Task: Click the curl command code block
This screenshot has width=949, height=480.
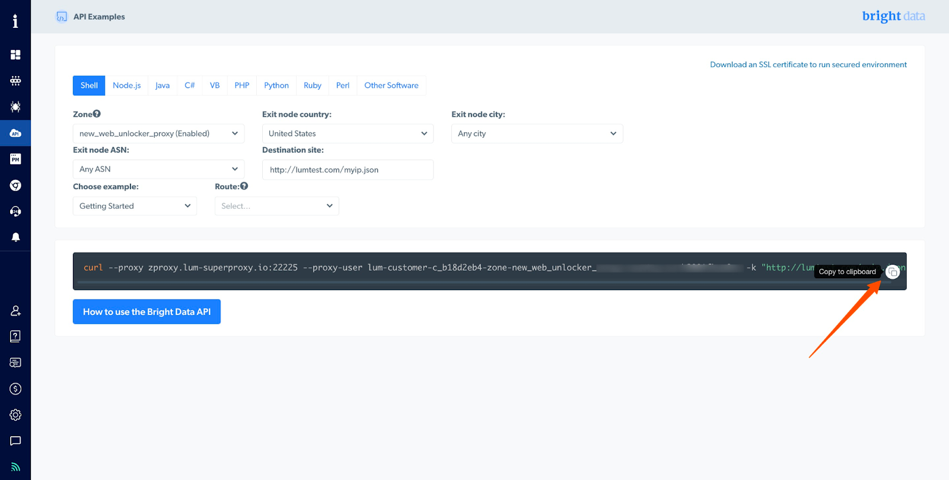Action: (x=489, y=271)
